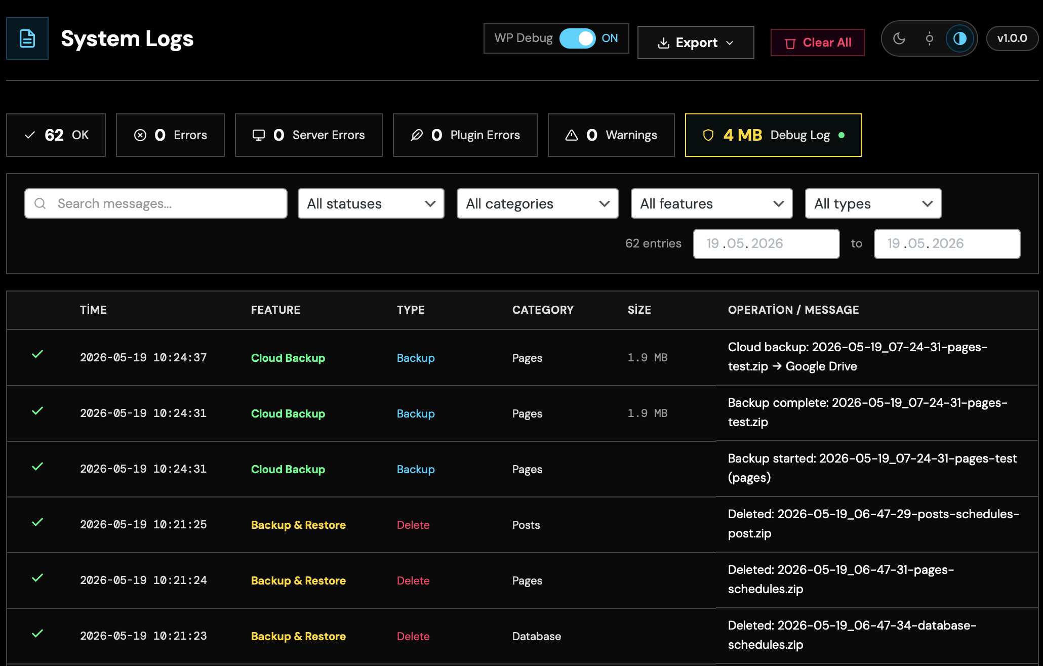Open the All types dropdown
This screenshot has height=666, width=1043.
coord(873,203)
